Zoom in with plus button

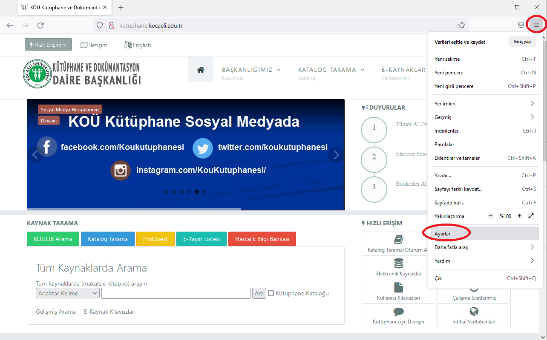click(x=519, y=216)
